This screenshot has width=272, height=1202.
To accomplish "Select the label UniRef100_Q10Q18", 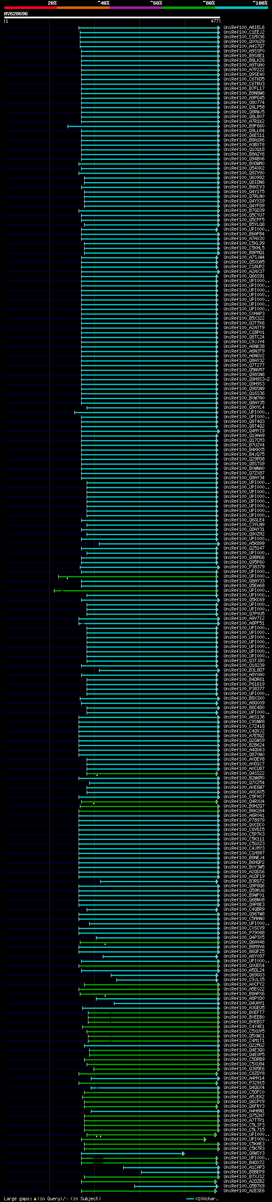I will 244,149.
